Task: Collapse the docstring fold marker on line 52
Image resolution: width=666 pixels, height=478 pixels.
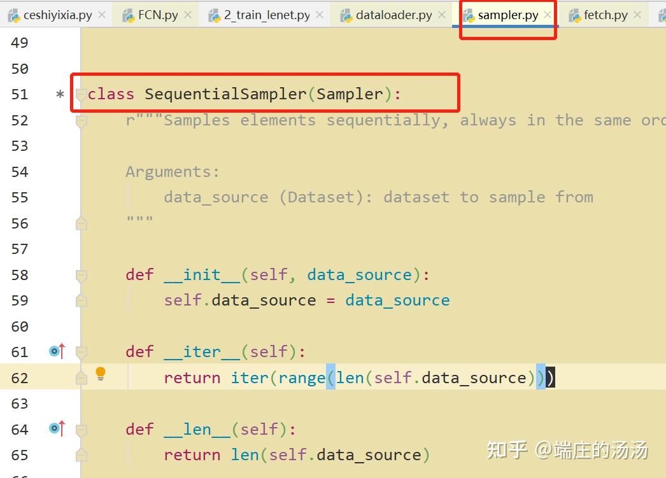Action: (x=81, y=120)
